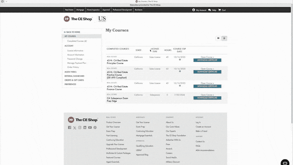Image resolution: width=293 pixels, height=165 pixels.
Task: Open the Home Inspection menu
Action: click(93, 10)
